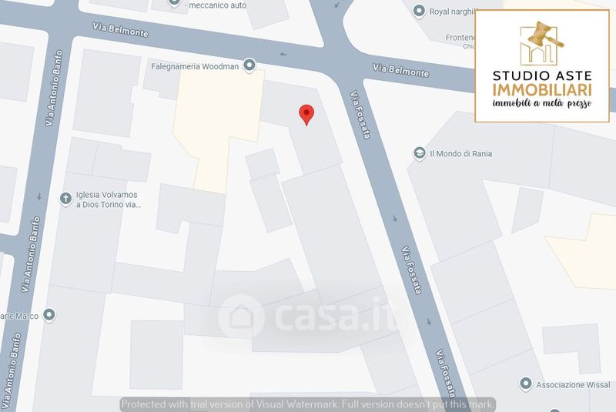Click the Royal narghilè place marker
Screen dimensions: 616x412
(419, 11)
